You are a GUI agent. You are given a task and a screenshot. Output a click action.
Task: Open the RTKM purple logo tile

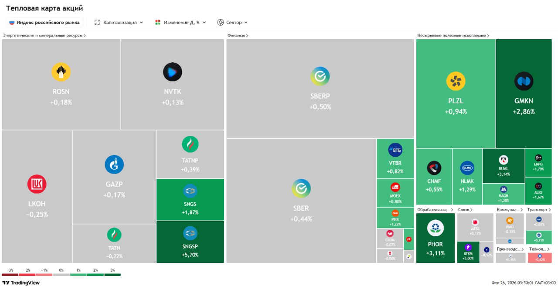(x=469, y=247)
